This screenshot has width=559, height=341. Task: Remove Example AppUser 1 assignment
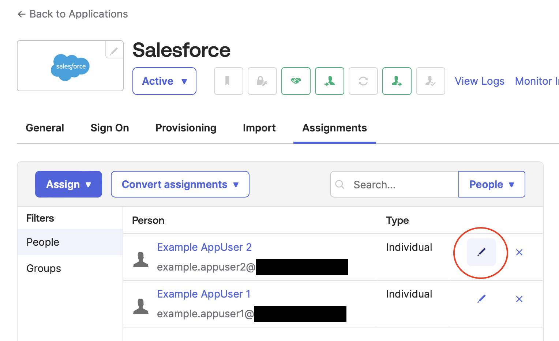pyautogui.click(x=519, y=299)
